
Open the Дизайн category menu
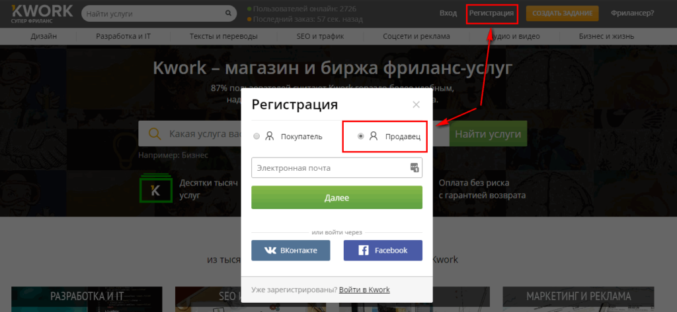coord(44,37)
